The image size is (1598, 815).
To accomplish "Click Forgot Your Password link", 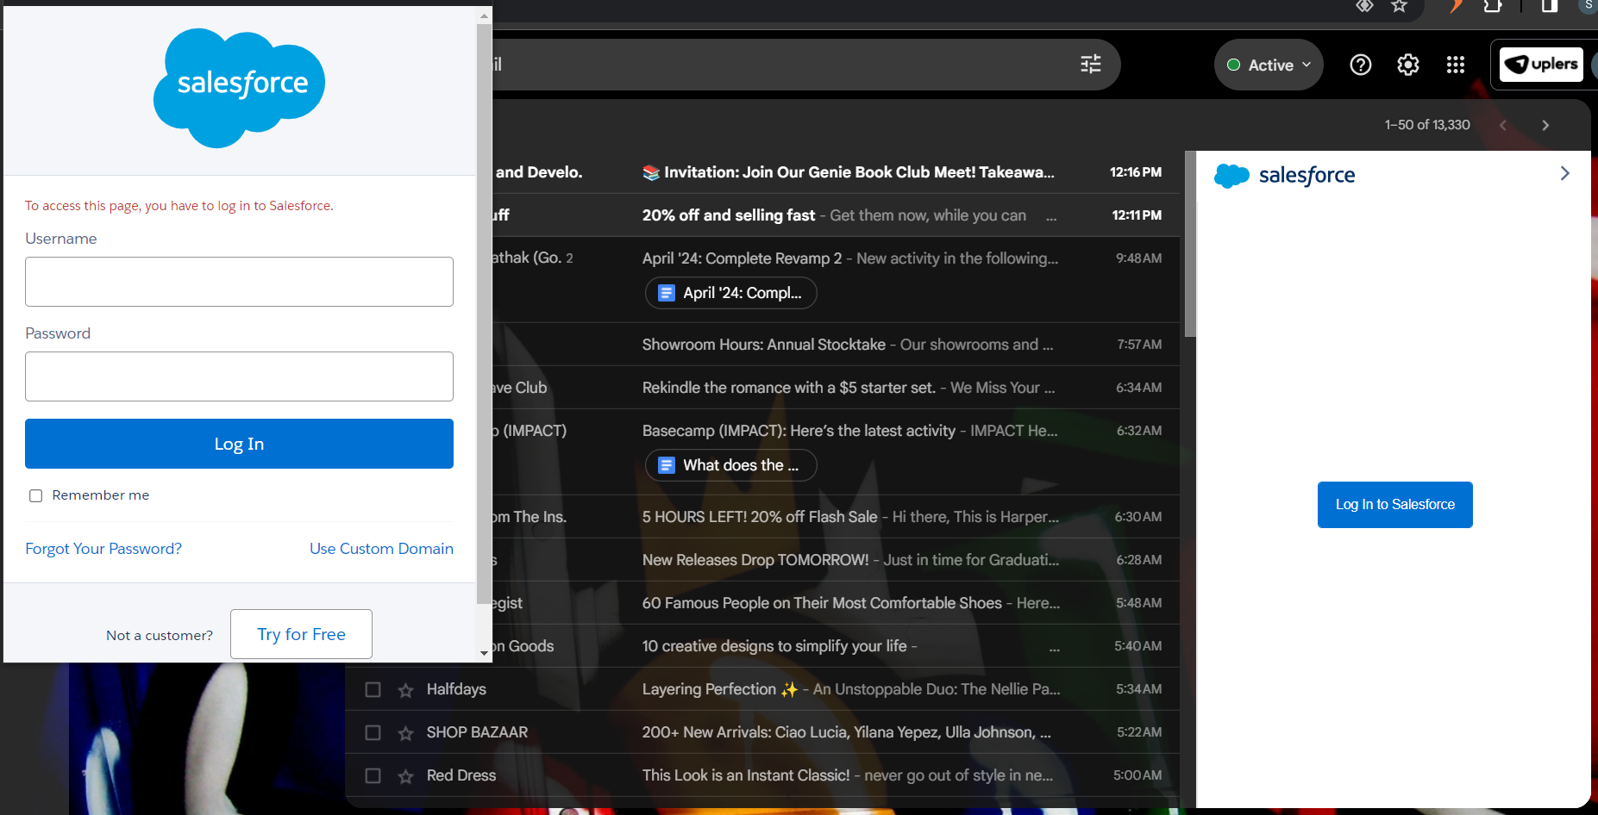I will (103, 549).
